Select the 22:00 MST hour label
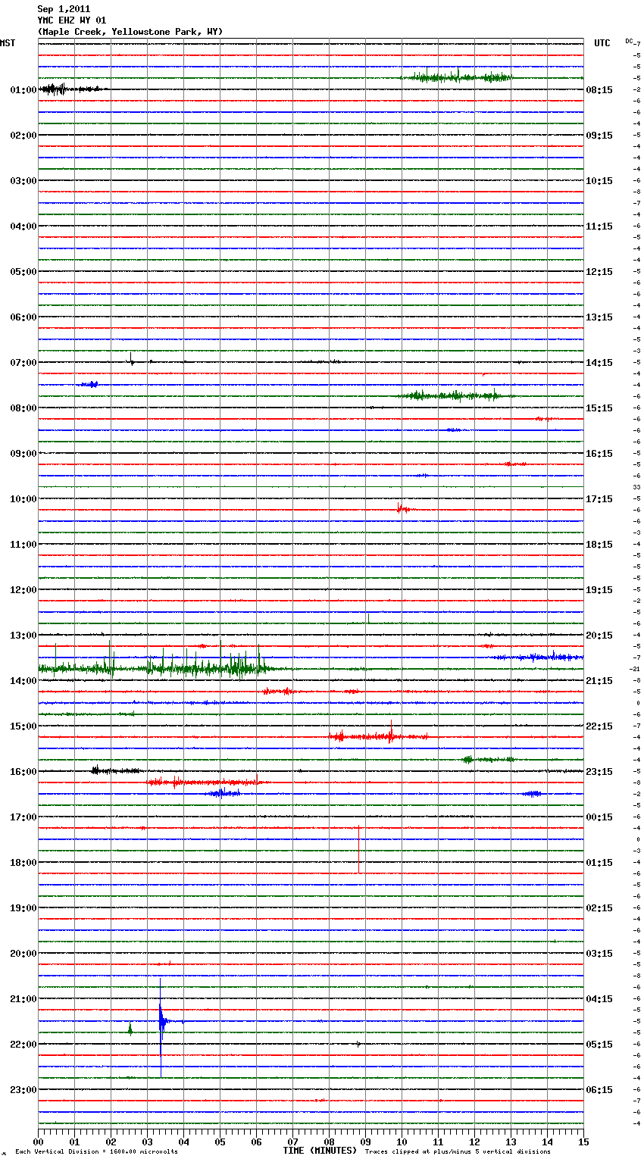644x1162 pixels. click(x=23, y=1045)
